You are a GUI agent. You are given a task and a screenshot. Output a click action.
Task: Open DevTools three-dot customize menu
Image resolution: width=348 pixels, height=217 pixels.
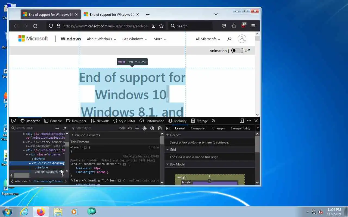249,121
